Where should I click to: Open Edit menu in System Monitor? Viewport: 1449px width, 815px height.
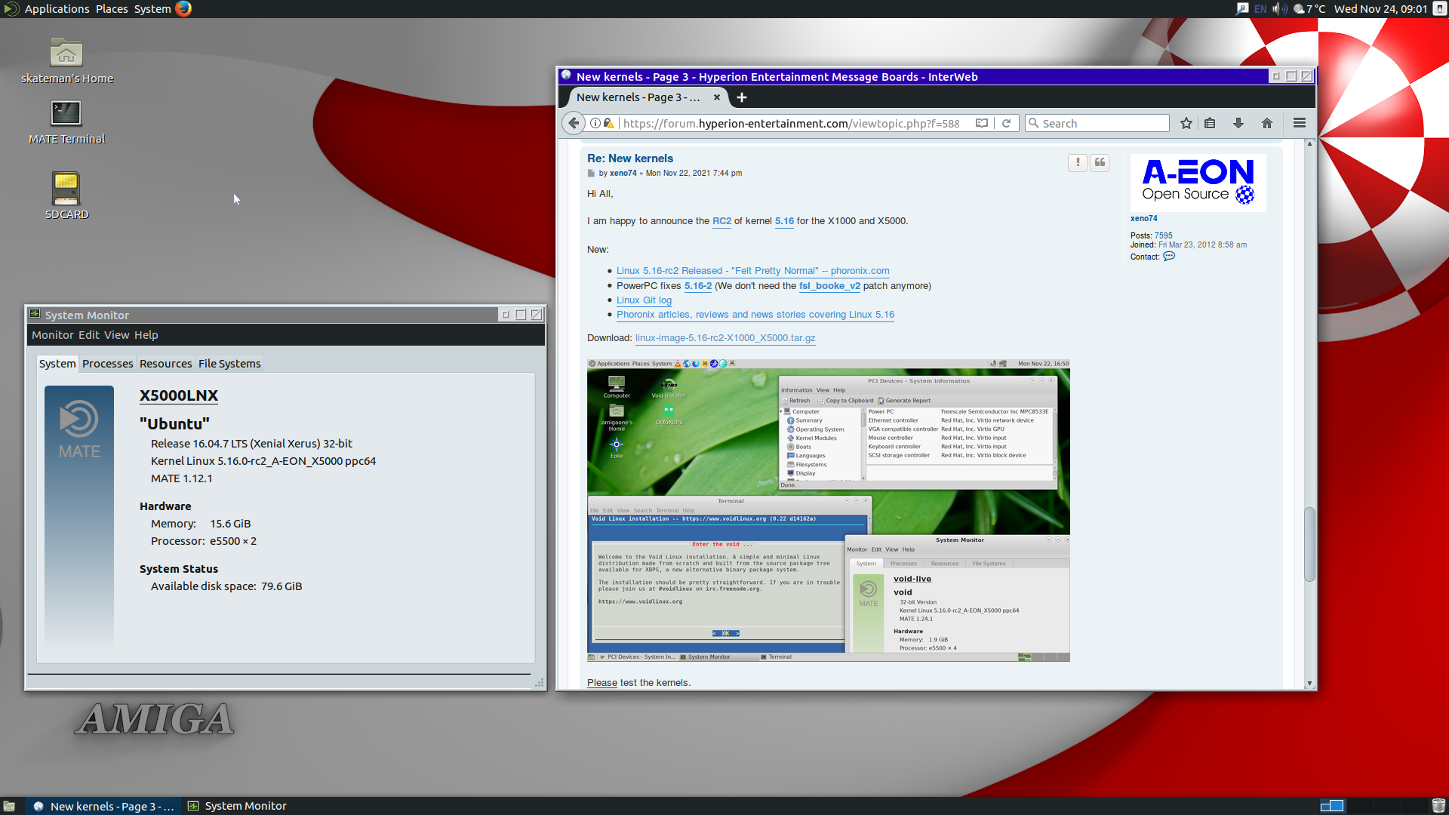pos(89,335)
